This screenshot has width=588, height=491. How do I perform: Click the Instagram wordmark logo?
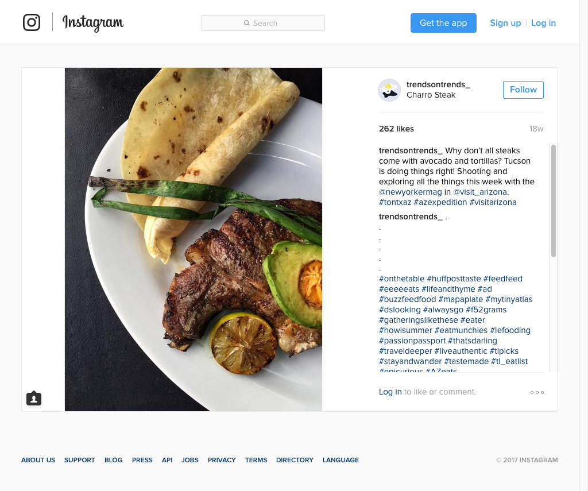coord(93,23)
